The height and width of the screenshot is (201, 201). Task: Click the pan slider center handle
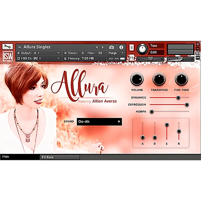point(150,59)
